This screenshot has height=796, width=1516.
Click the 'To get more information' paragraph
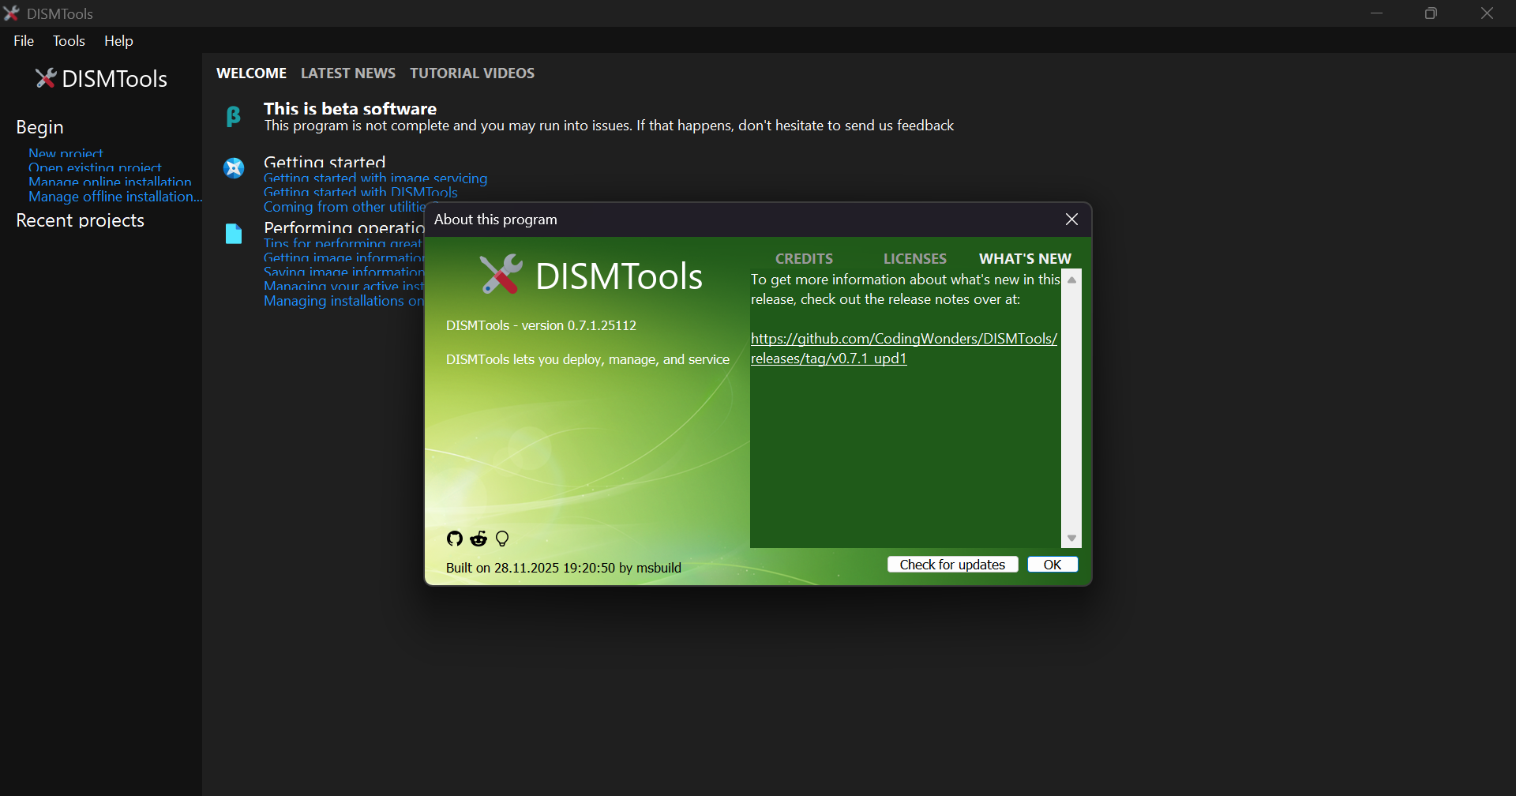tap(905, 289)
